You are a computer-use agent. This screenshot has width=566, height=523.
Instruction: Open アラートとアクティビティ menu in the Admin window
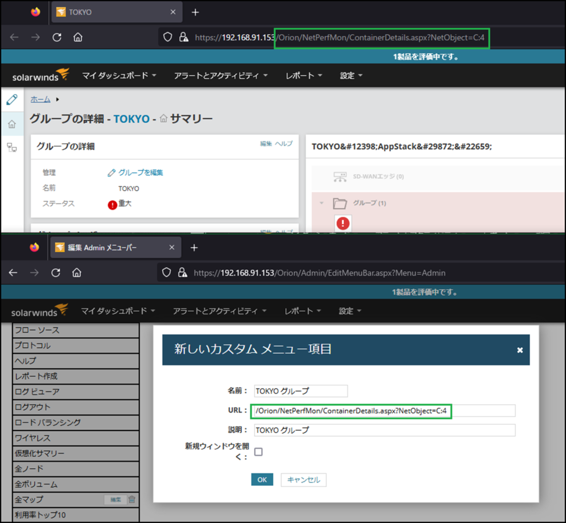click(x=219, y=311)
